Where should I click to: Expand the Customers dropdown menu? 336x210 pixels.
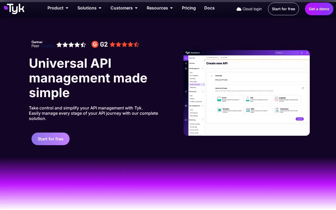click(x=124, y=8)
